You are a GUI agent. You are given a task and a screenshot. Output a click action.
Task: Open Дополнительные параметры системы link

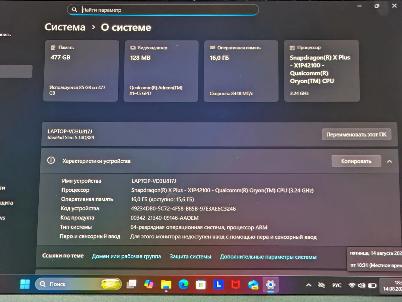[268, 257]
